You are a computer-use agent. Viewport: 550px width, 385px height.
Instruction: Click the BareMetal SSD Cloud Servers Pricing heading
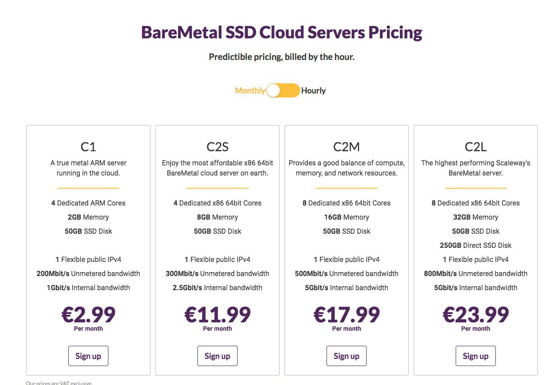(282, 33)
